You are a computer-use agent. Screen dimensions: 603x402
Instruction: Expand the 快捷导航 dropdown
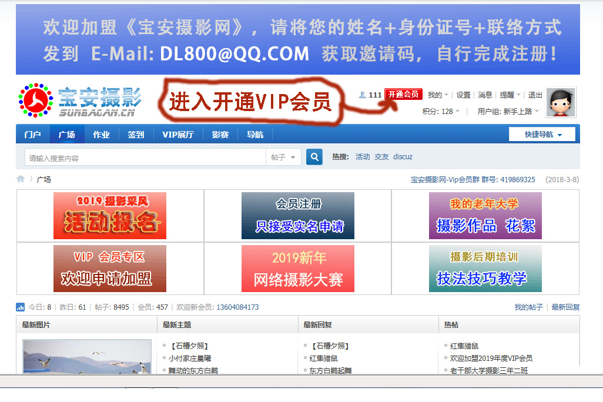click(542, 135)
